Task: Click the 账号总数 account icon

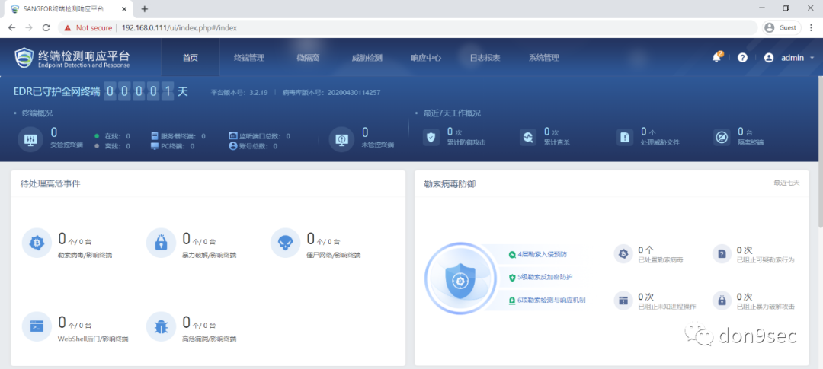Action: pyautogui.click(x=234, y=146)
